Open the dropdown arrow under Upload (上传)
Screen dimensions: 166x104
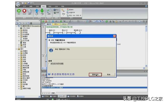[37, 16]
